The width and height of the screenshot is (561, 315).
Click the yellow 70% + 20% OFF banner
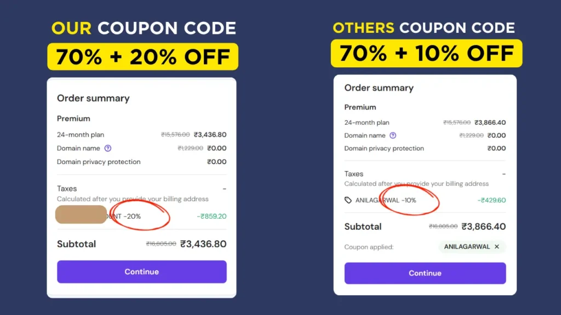tap(142, 57)
